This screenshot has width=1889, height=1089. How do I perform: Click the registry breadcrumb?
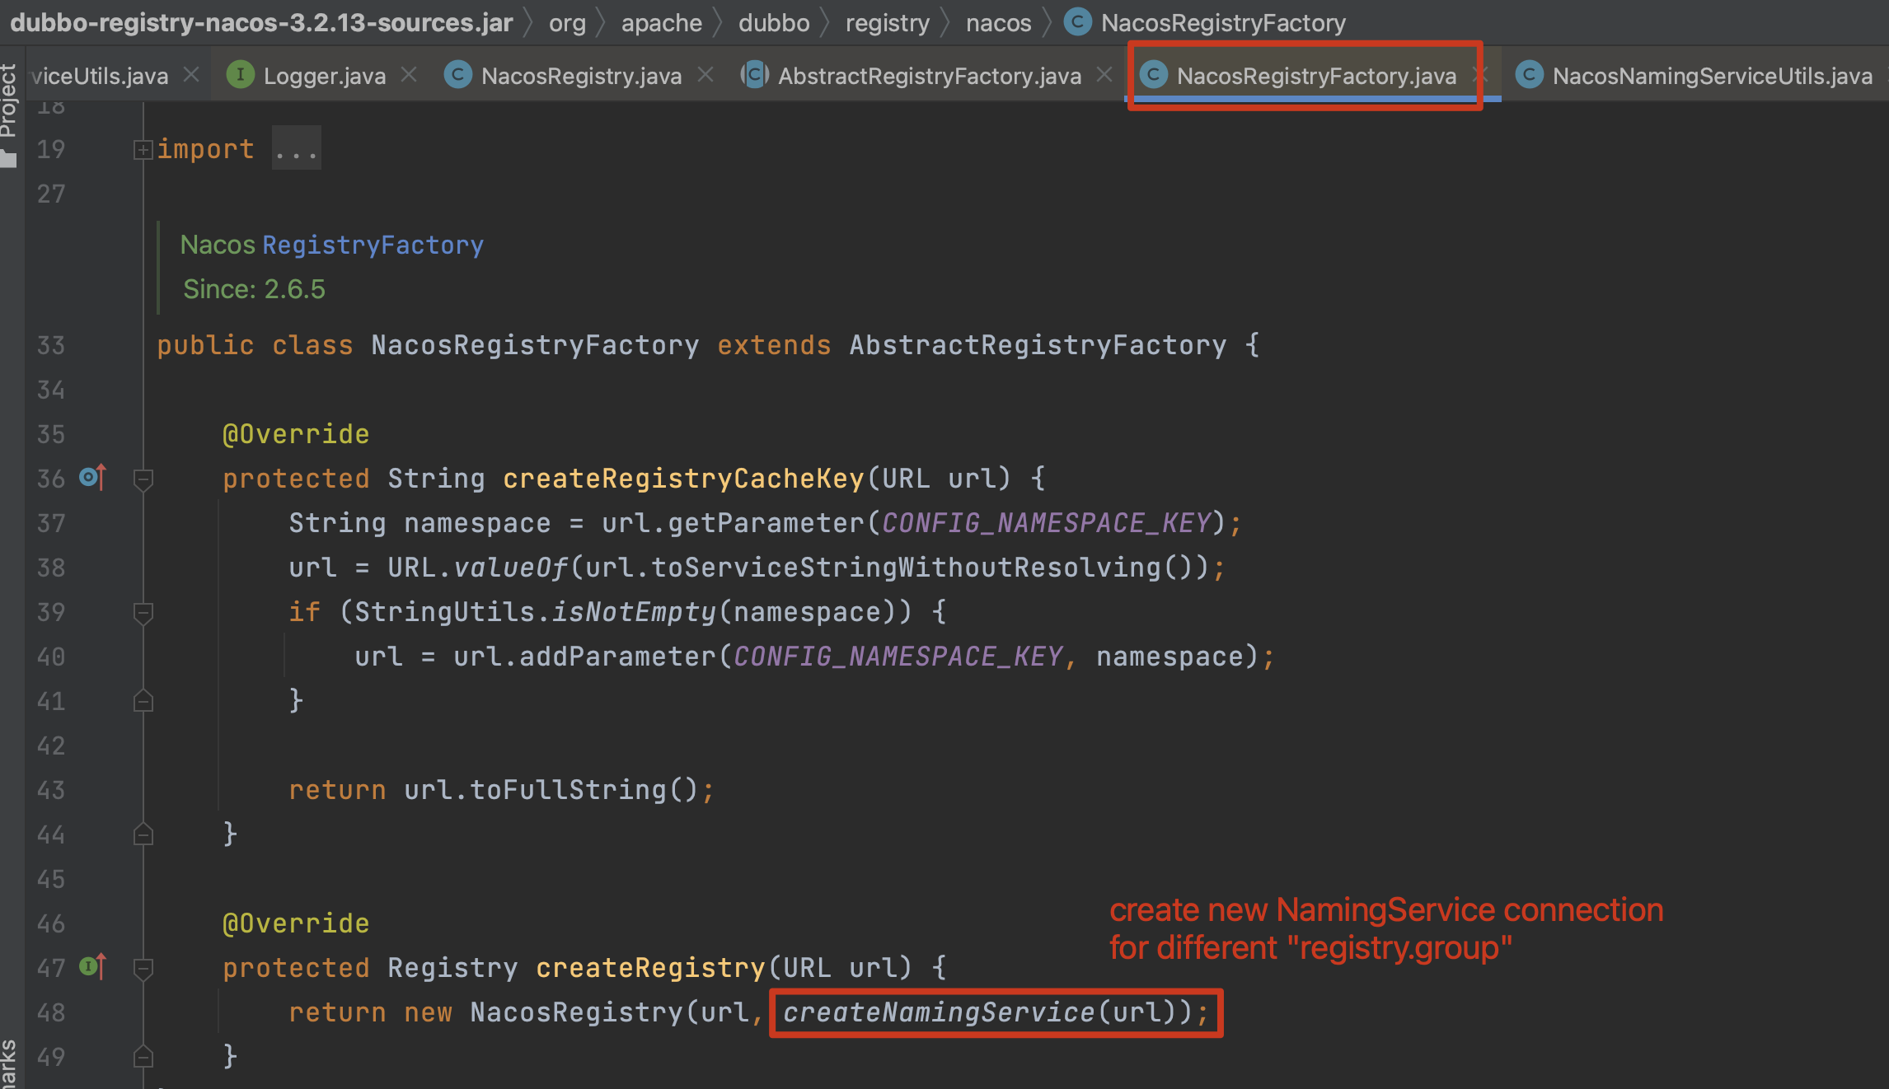click(888, 22)
